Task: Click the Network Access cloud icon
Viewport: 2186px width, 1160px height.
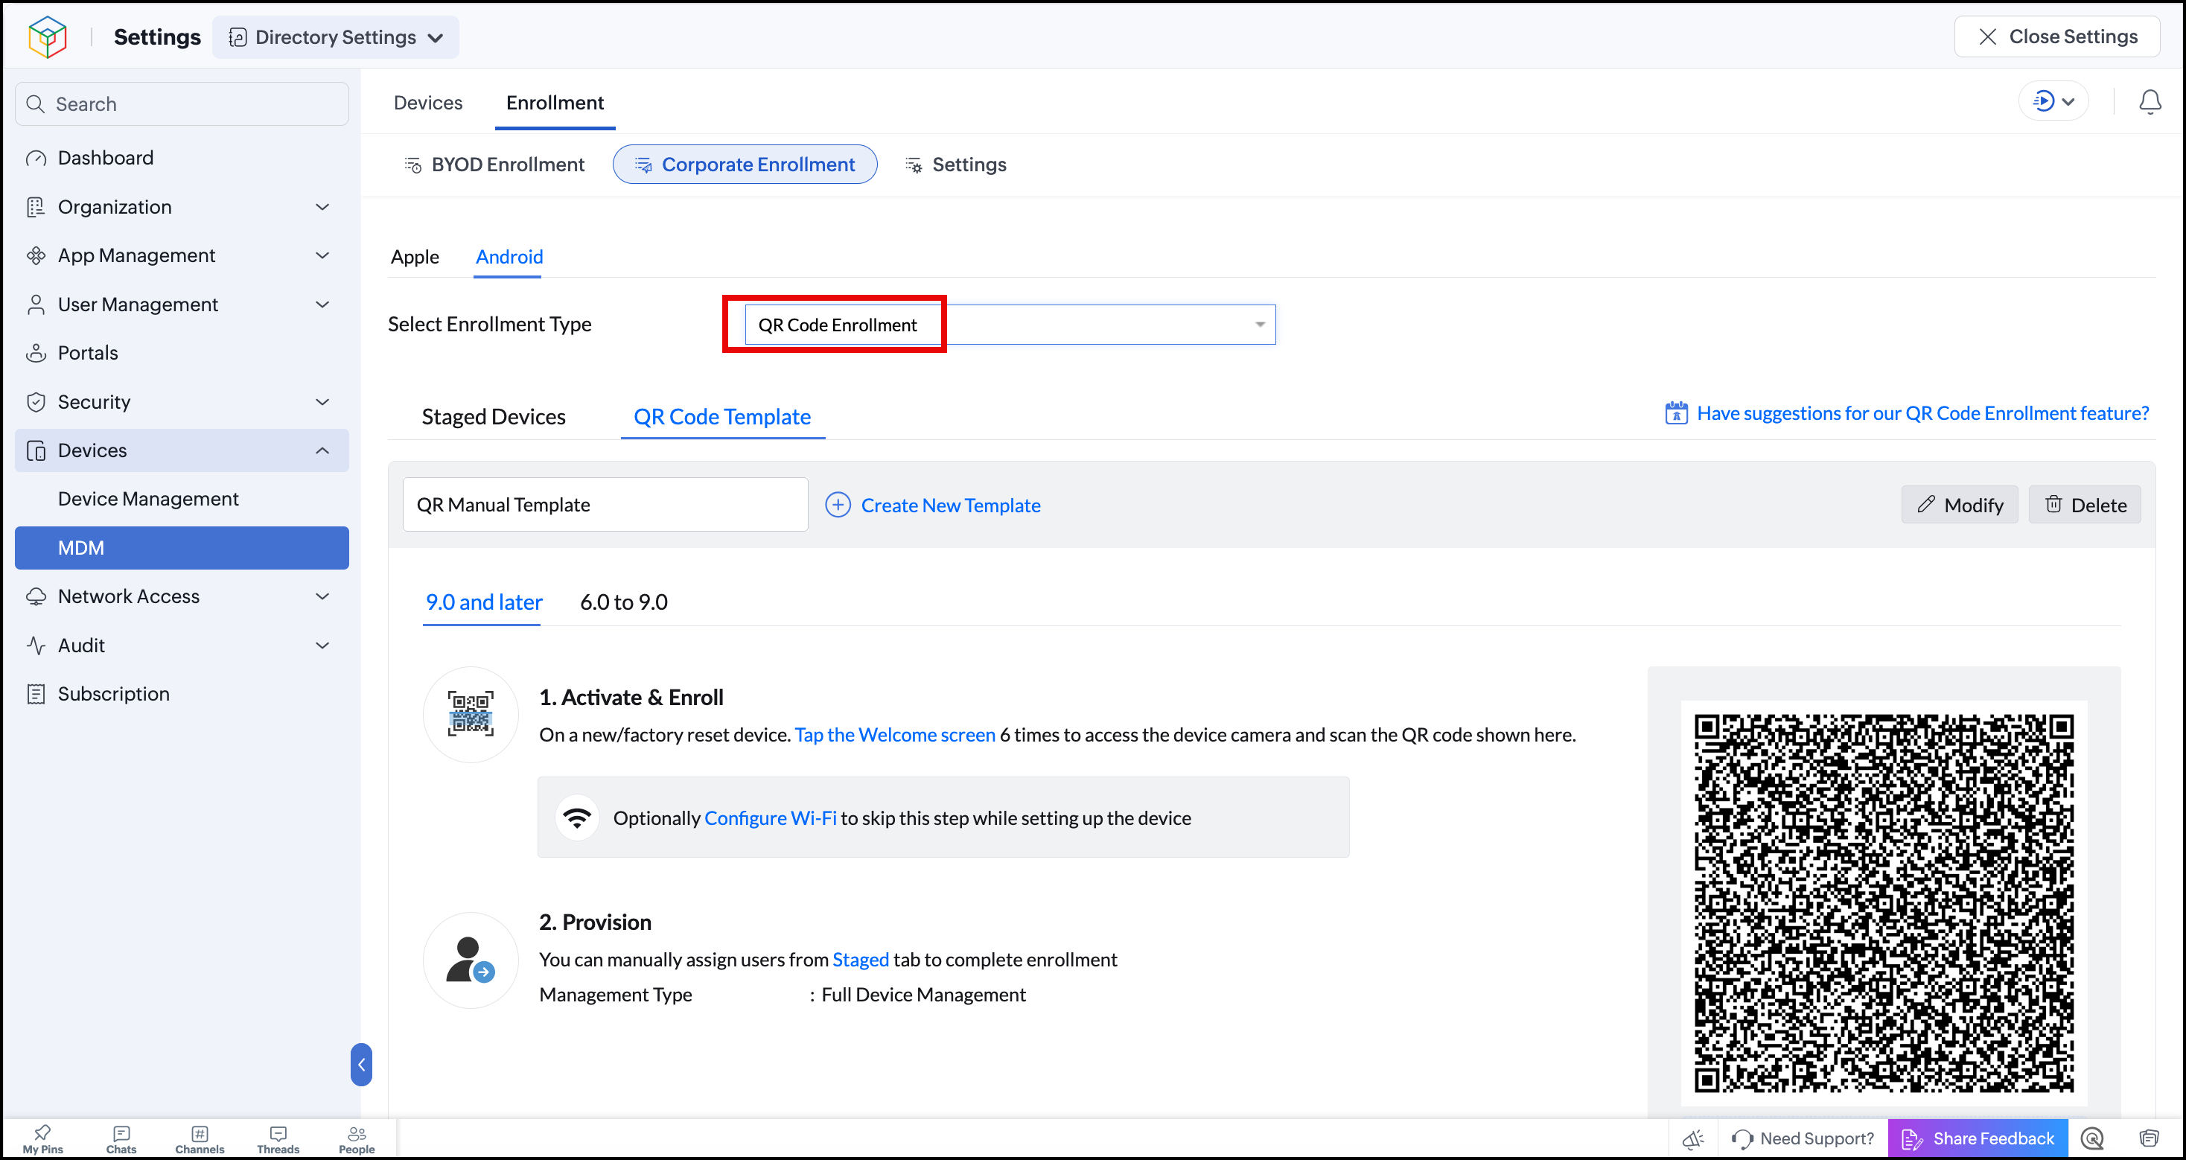Action: 36,596
